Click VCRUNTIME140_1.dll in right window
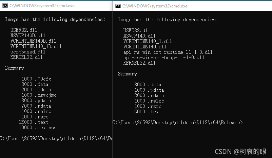The height and width of the screenshot is (158, 272). 148,41
